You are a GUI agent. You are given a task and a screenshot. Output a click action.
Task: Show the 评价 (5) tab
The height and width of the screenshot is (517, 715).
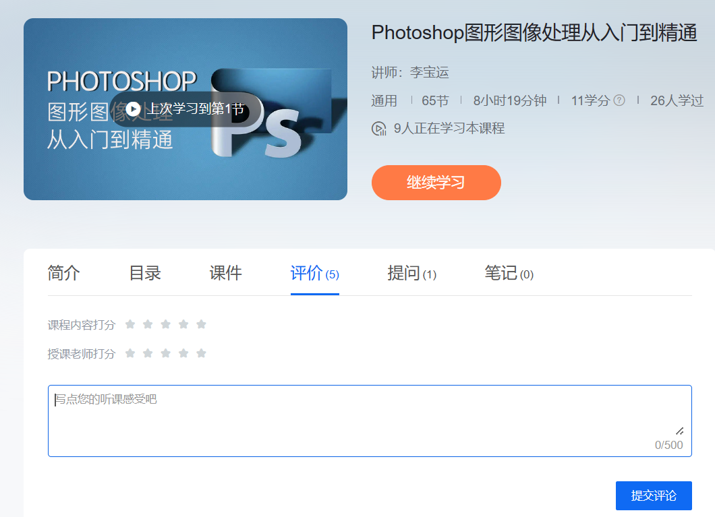(314, 273)
